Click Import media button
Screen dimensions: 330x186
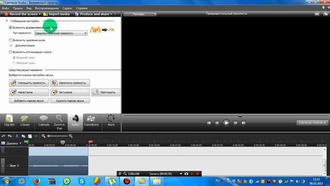(x=56, y=14)
